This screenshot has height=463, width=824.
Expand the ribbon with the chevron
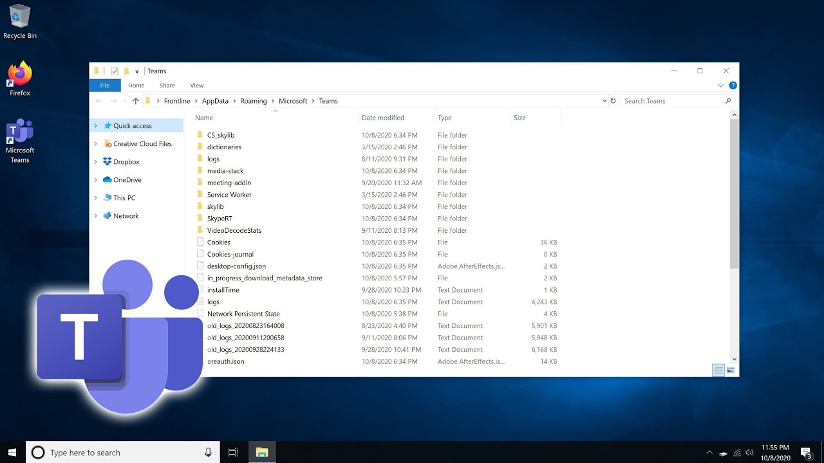pos(721,86)
